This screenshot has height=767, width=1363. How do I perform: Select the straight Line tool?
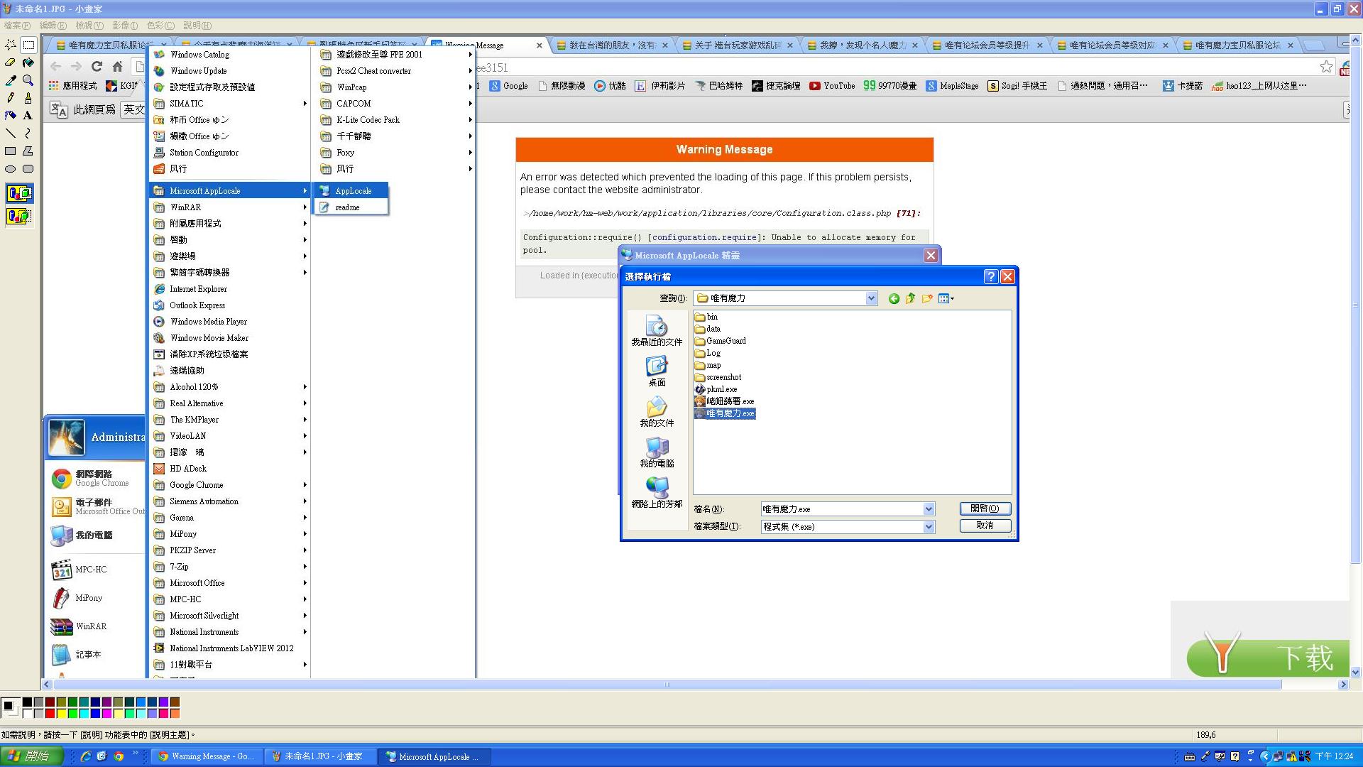click(x=11, y=133)
